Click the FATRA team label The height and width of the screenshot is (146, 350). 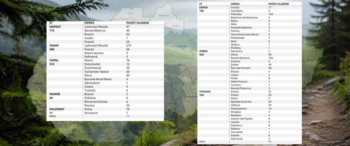coord(54,61)
